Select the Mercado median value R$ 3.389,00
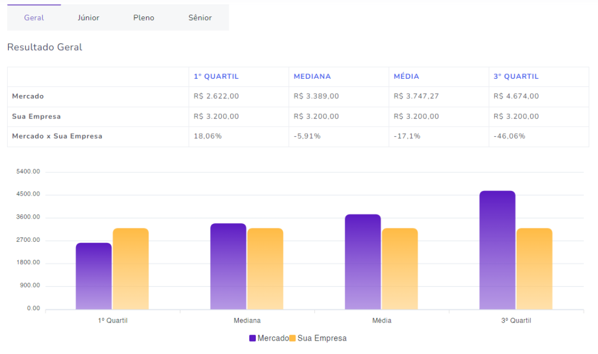Screen dimensions: 598x354 click(316, 96)
